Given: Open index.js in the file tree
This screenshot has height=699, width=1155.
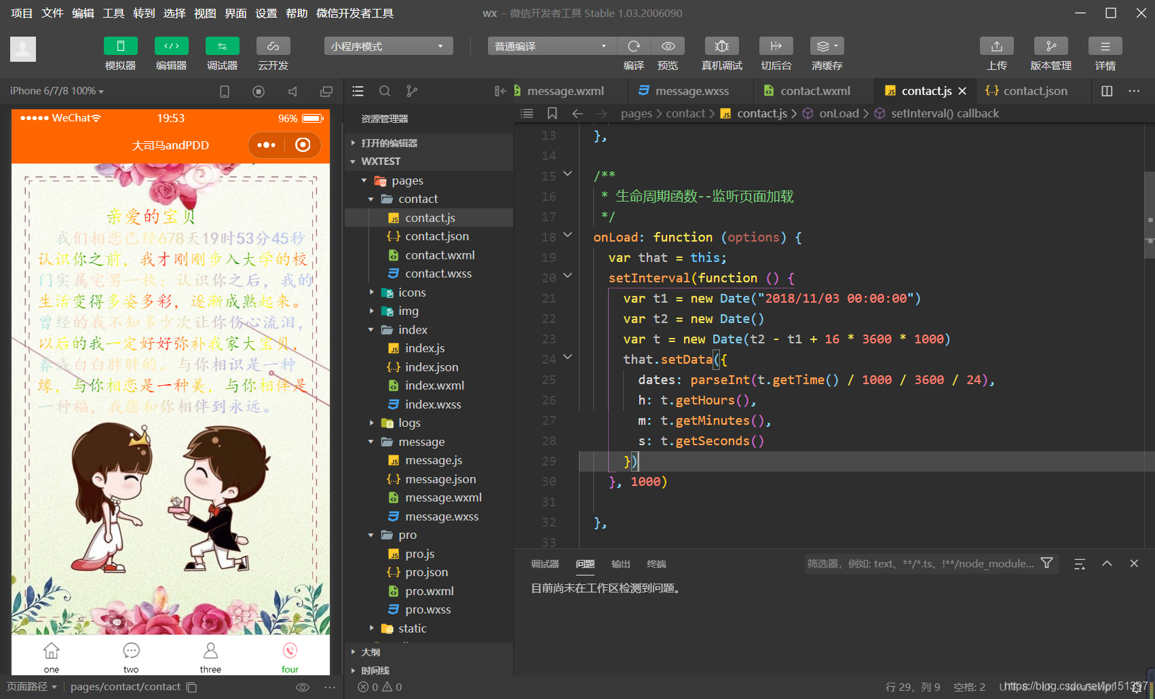Looking at the screenshot, I should tap(428, 348).
